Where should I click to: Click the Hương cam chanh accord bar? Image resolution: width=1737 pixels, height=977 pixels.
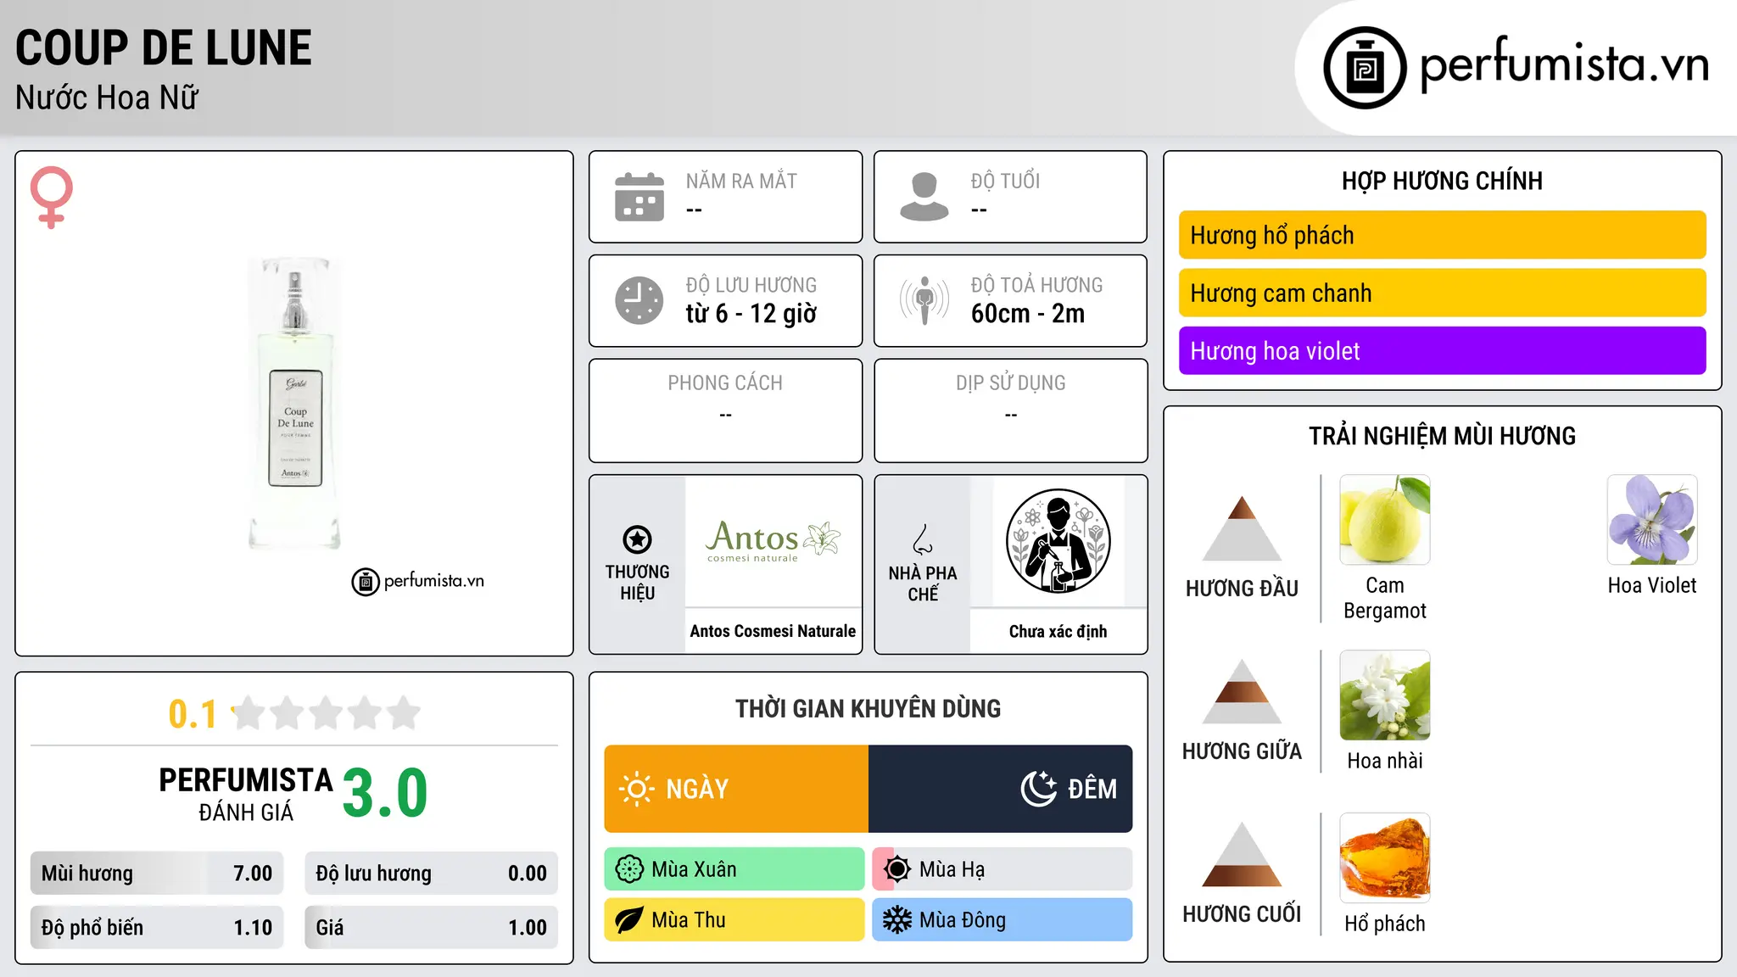[x=1443, y=293]
